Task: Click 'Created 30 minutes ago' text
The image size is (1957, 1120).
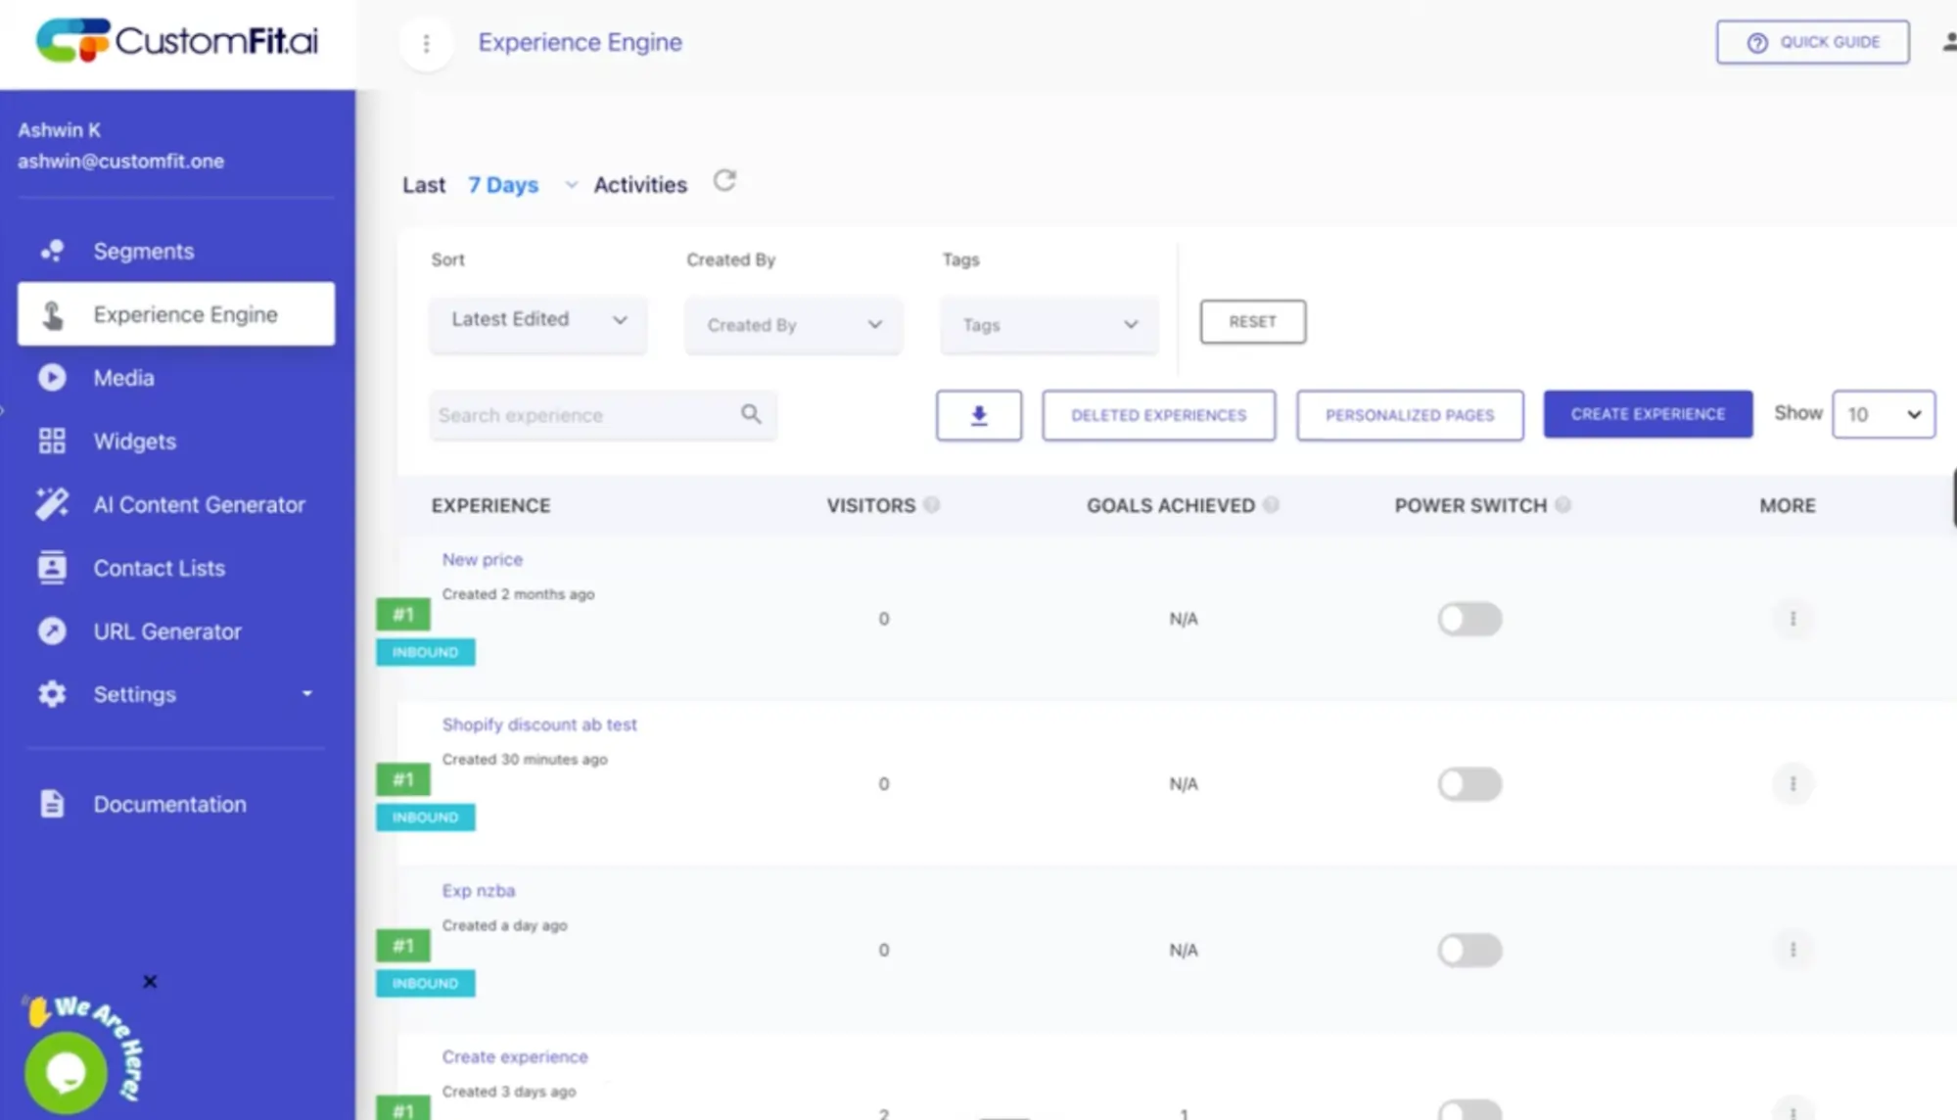Action: [525, 759]
